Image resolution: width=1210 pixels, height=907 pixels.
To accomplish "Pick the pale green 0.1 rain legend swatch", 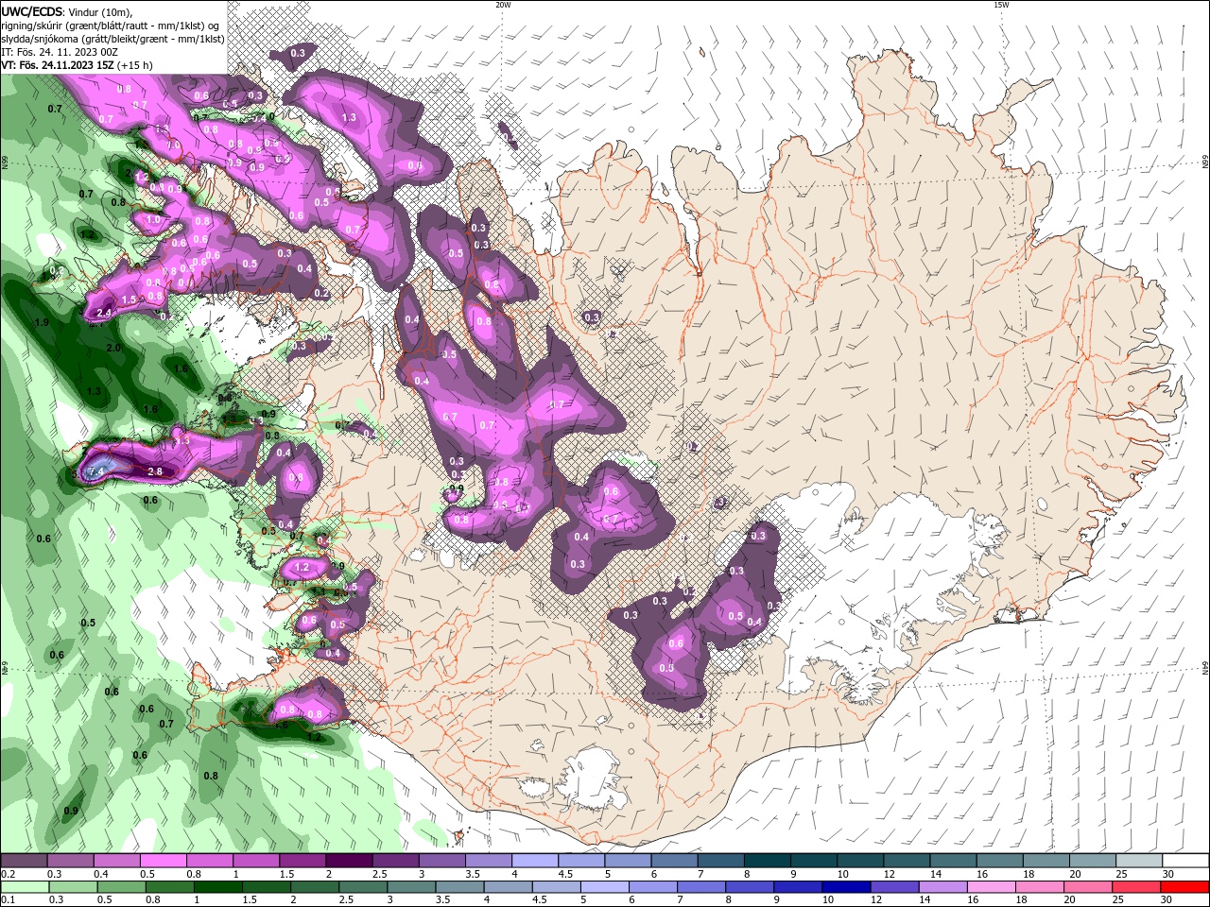I will 25,887.
